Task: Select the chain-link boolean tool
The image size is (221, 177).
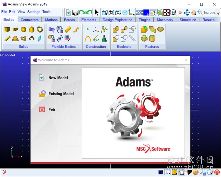Action: pyautogui.click(x=132, y=38)
